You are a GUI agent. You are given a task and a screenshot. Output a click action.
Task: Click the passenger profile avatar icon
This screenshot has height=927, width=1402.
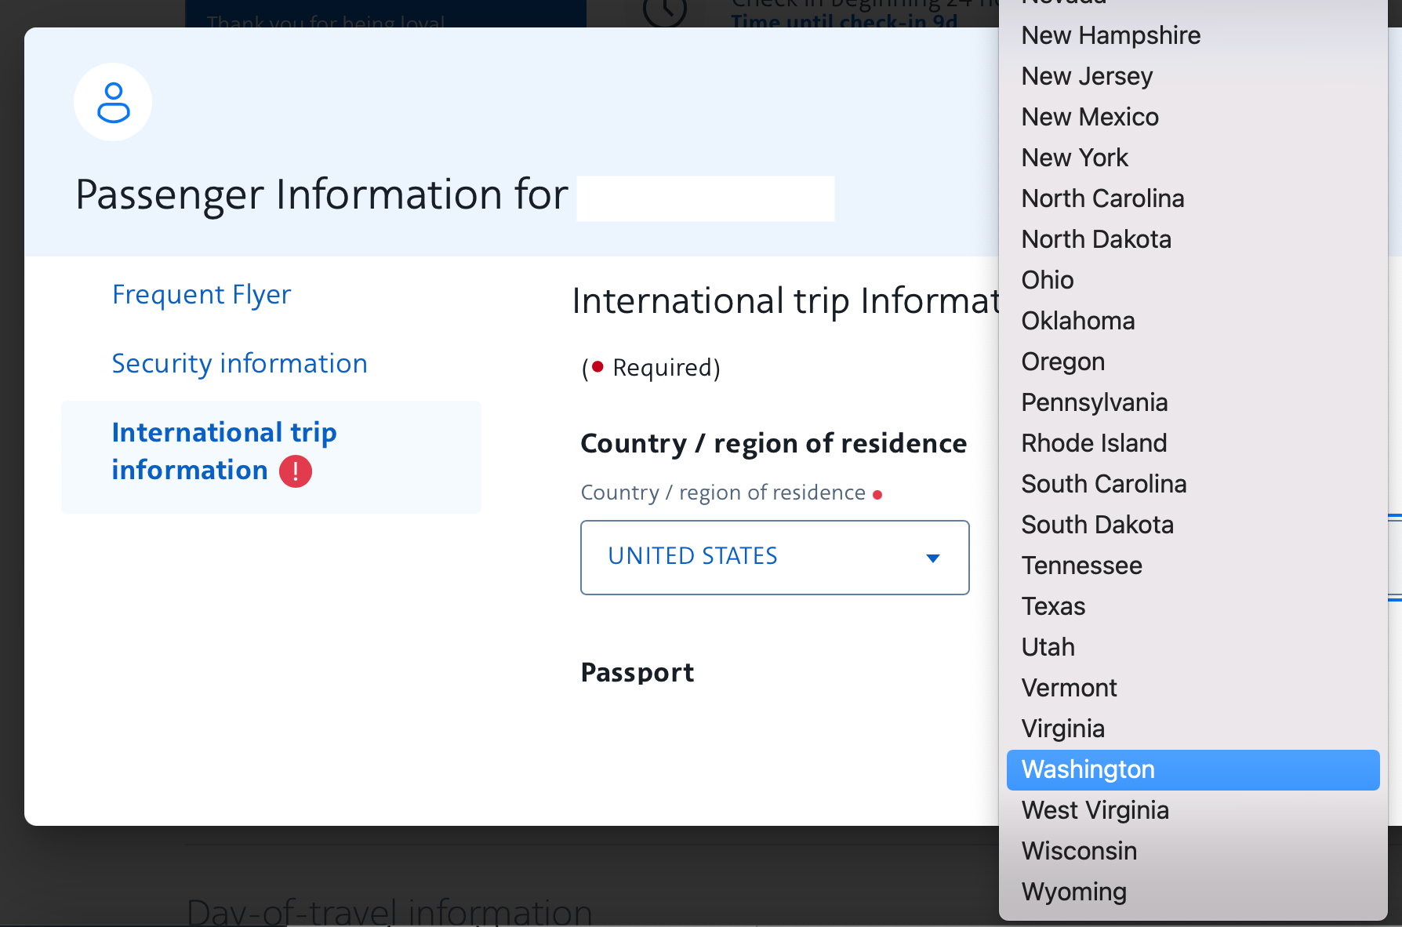[113, 103]
